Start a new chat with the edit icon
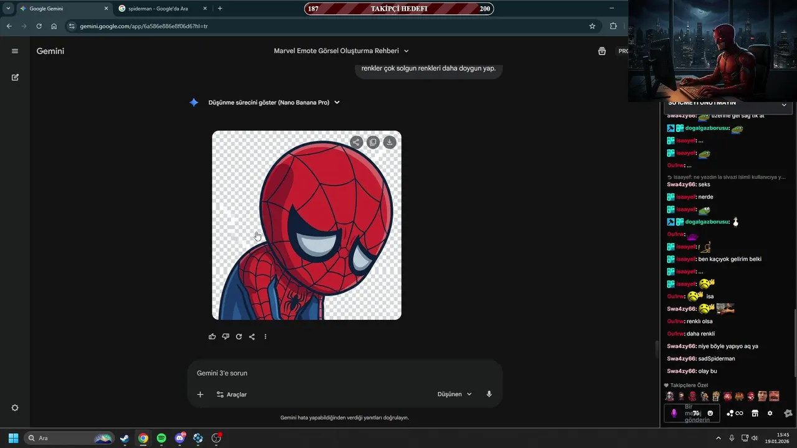This screenshot has height=448, width=797. coord(15,77)
